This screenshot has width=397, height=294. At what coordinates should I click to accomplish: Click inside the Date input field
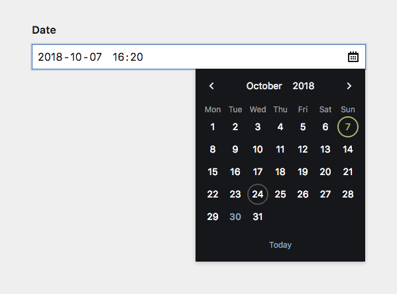(x=199, y=57)
